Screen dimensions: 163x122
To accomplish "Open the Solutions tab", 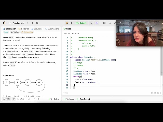I will click(x=37, y=29).
